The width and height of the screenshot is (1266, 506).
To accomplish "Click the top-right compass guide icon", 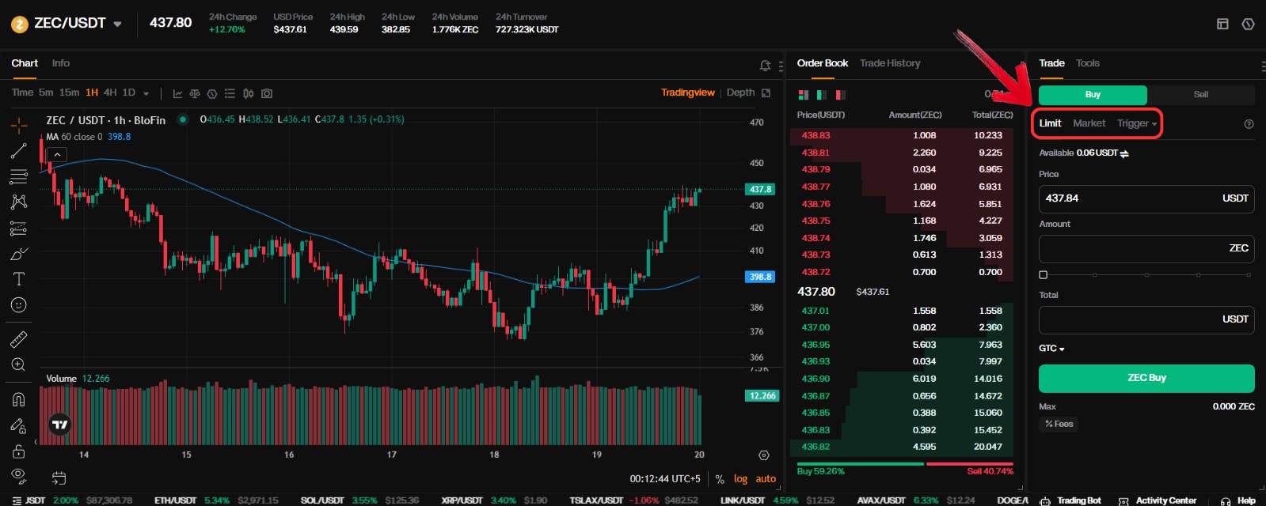I will [1248, 24].
